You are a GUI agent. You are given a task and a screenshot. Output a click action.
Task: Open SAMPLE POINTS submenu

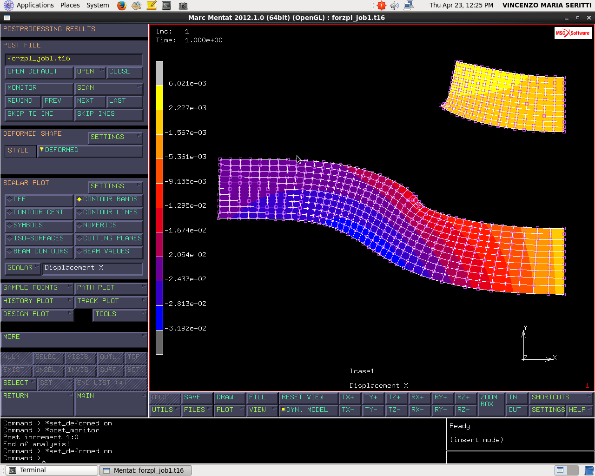coord(37,288)
